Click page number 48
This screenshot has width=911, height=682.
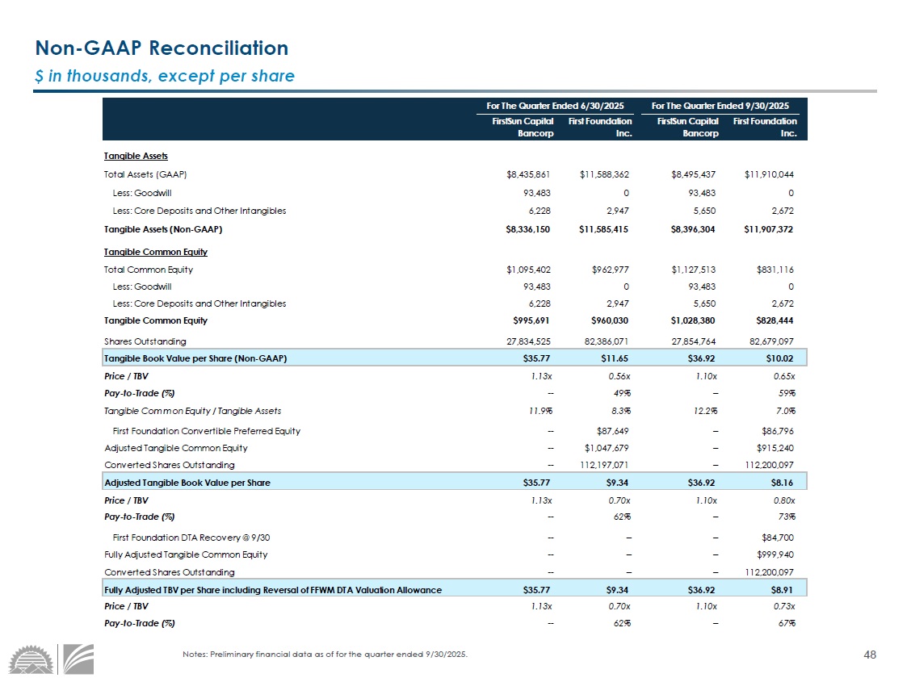click(x=870, y=655)
